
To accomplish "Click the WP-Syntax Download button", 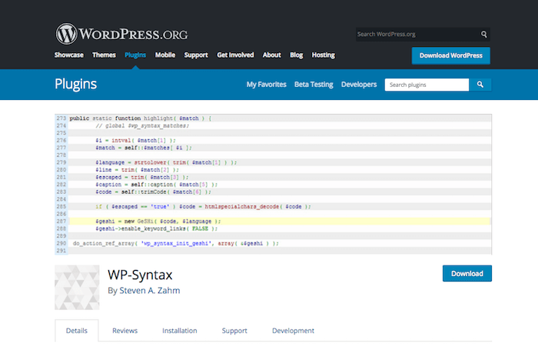I will 467,273.
